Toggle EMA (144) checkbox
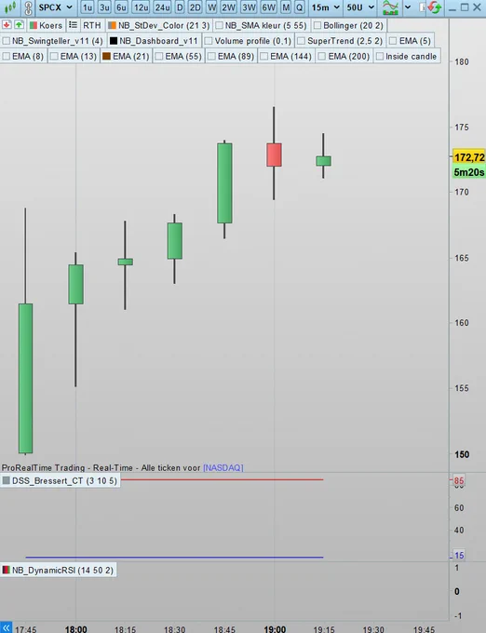 click(264, 56)
